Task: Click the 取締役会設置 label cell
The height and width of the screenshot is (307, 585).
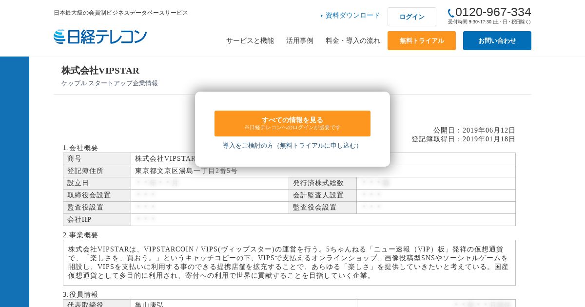Action: (97, 195)
